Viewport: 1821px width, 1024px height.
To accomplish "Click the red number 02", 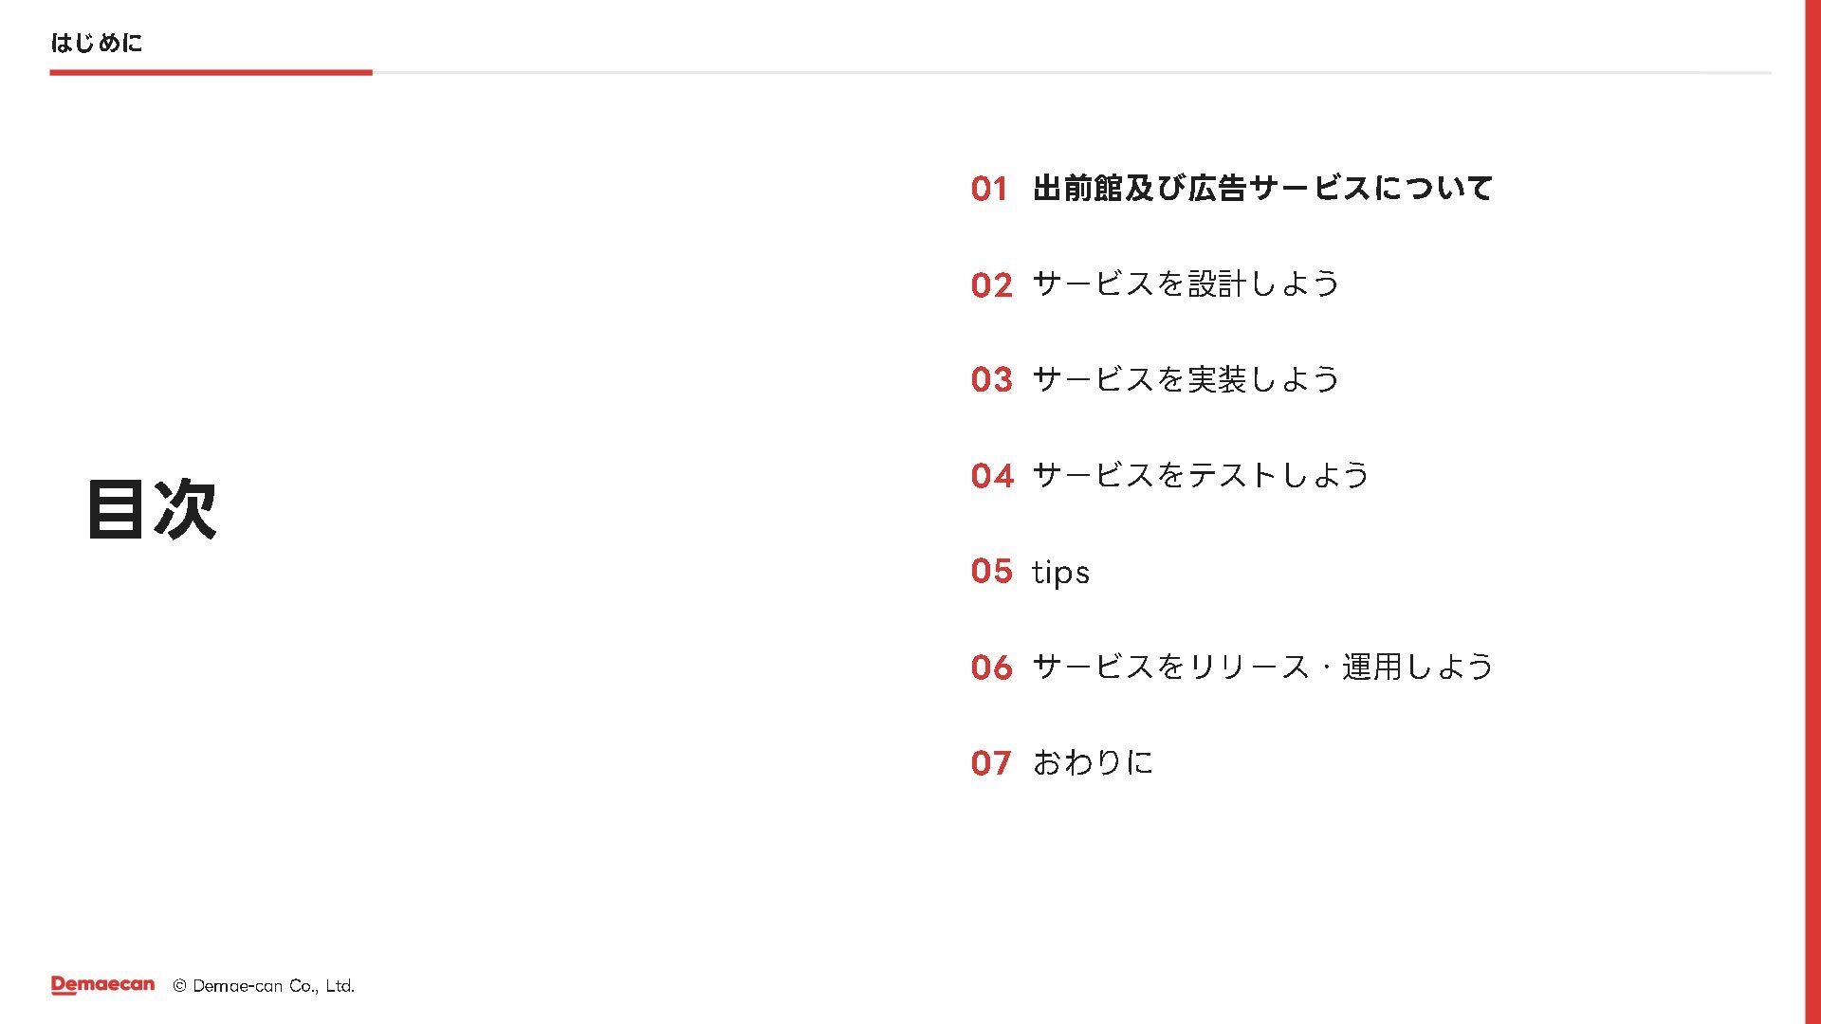I will [991, 284].
